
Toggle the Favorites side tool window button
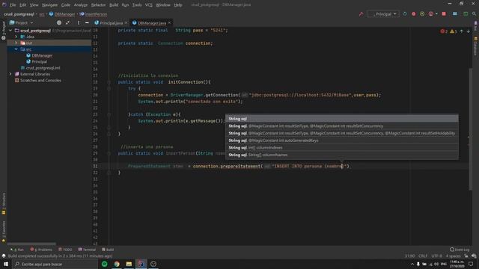(3, 232)
